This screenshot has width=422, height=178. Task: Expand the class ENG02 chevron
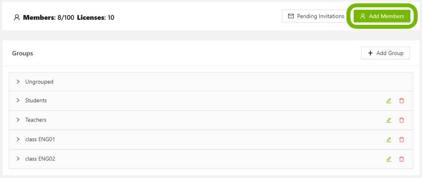18,159
